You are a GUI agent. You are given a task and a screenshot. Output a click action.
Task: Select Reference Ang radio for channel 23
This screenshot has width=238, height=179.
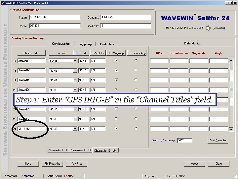(x=136, y=118)
